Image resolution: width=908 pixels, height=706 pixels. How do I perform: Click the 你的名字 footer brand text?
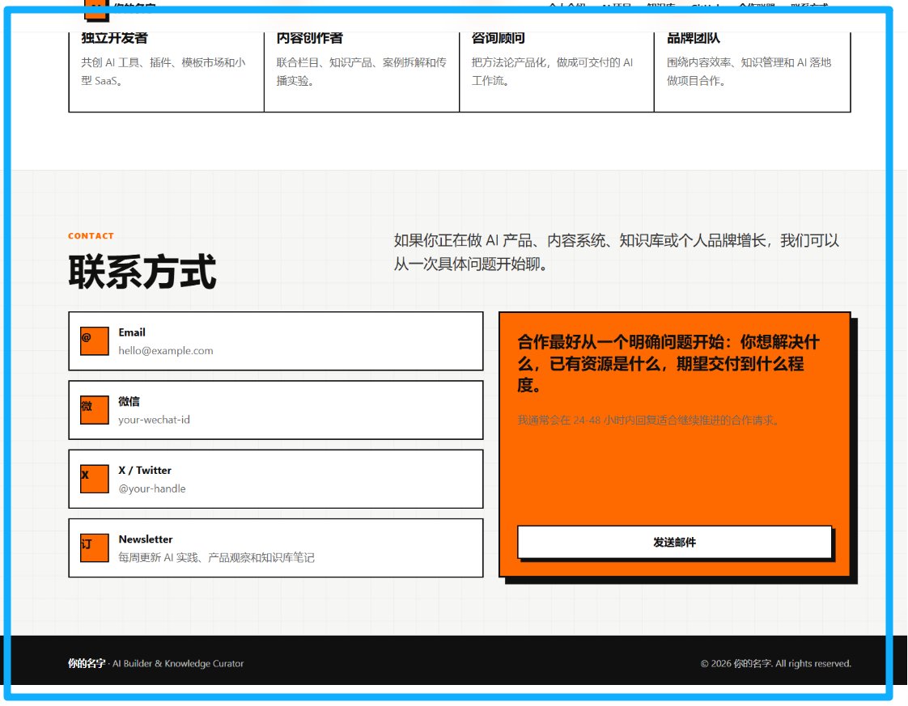87,663
